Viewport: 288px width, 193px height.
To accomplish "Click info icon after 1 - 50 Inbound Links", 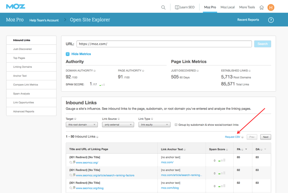I will coord(97,137).
